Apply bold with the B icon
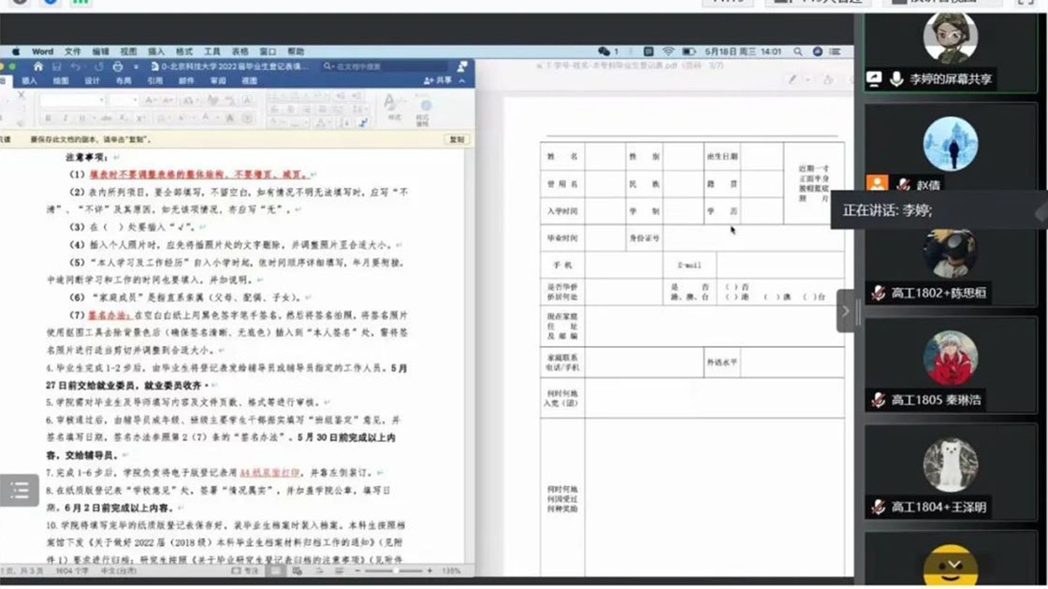 48,118
